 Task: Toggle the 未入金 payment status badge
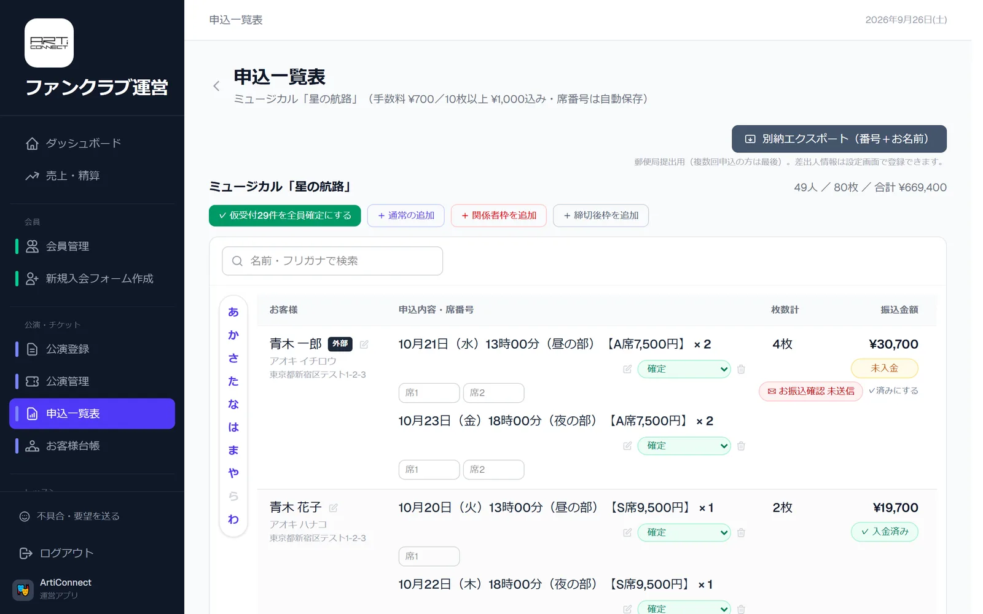[x=884, y=368]
